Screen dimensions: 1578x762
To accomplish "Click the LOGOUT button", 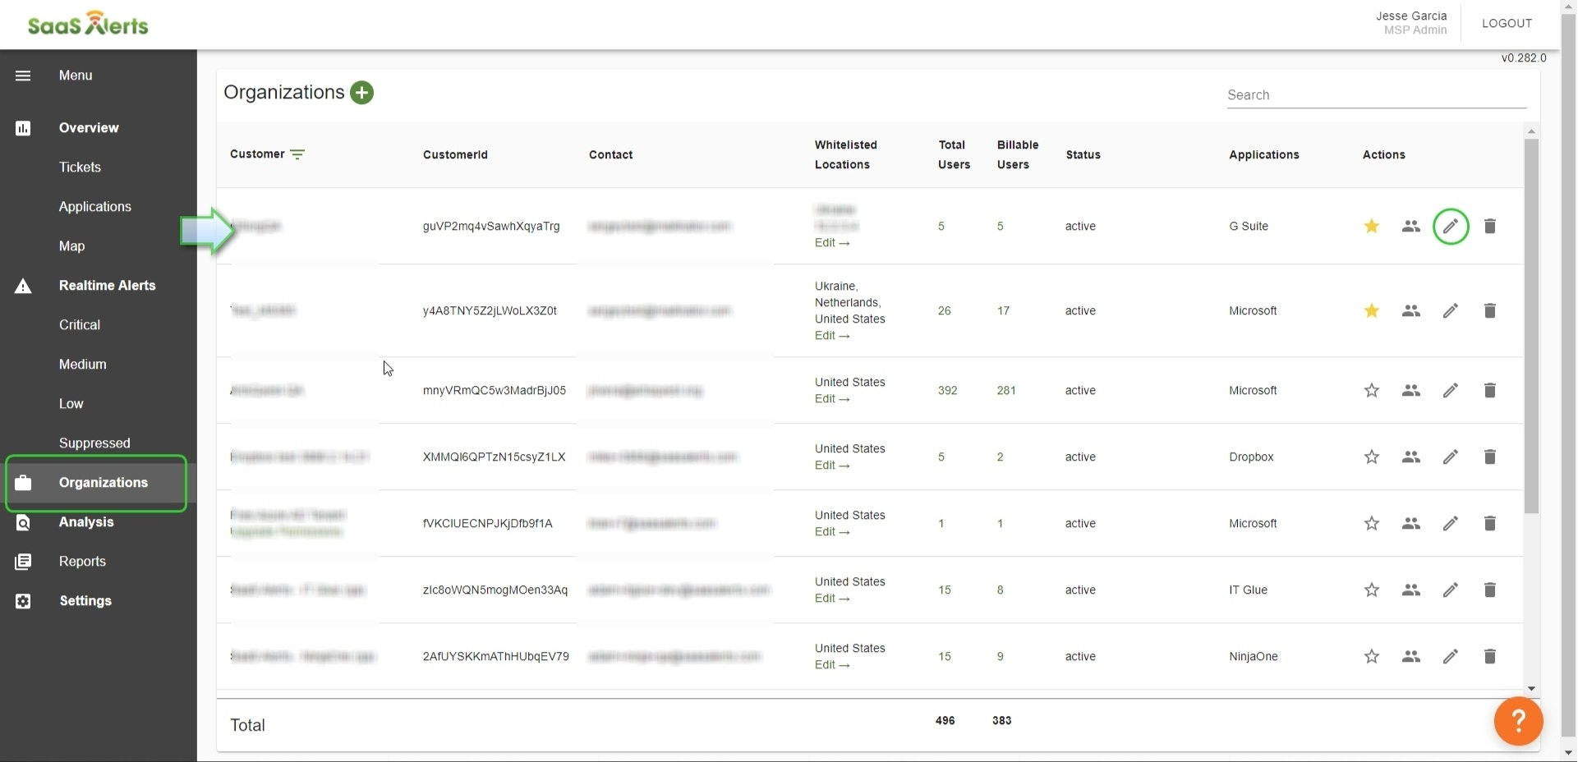I will (1507, 23).
